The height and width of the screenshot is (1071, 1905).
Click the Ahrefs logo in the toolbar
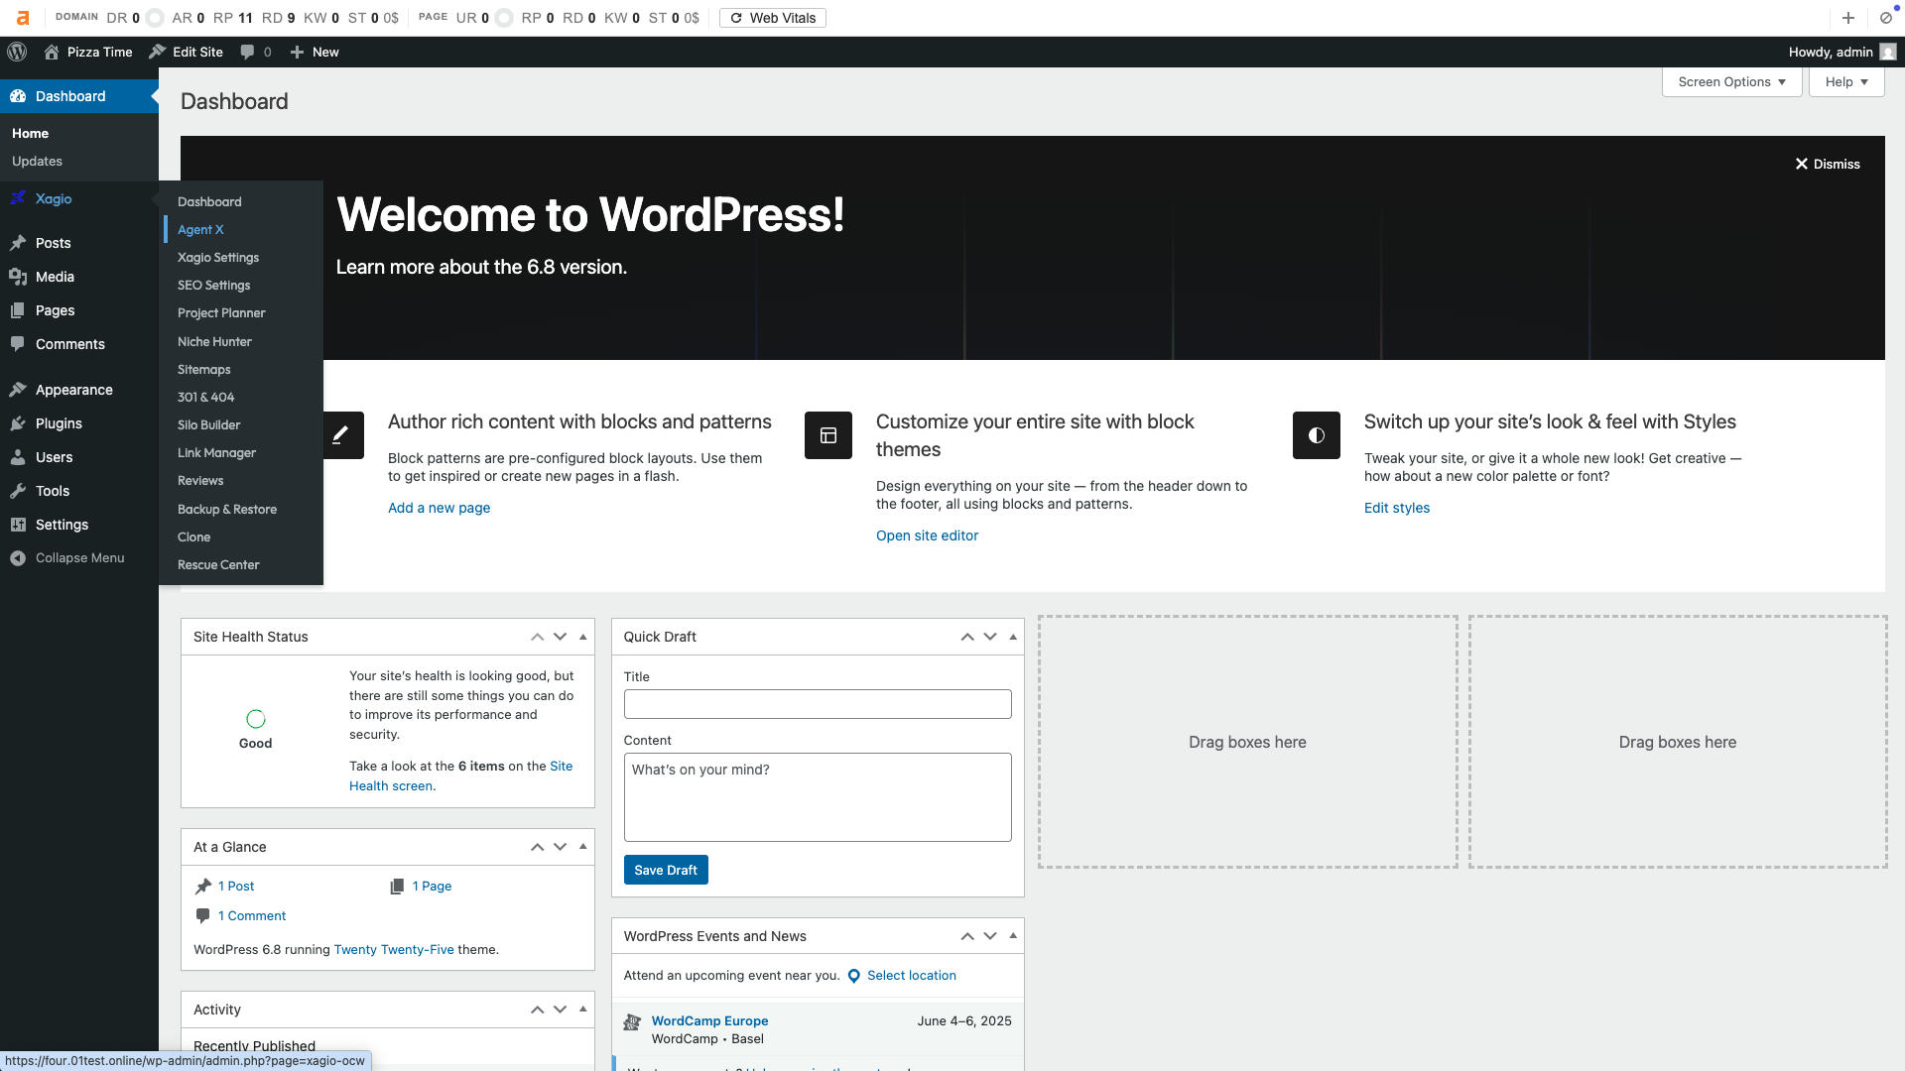[x=22, y=18]
